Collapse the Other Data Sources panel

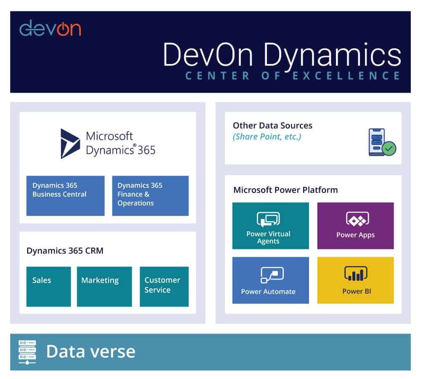click(272, 125)
